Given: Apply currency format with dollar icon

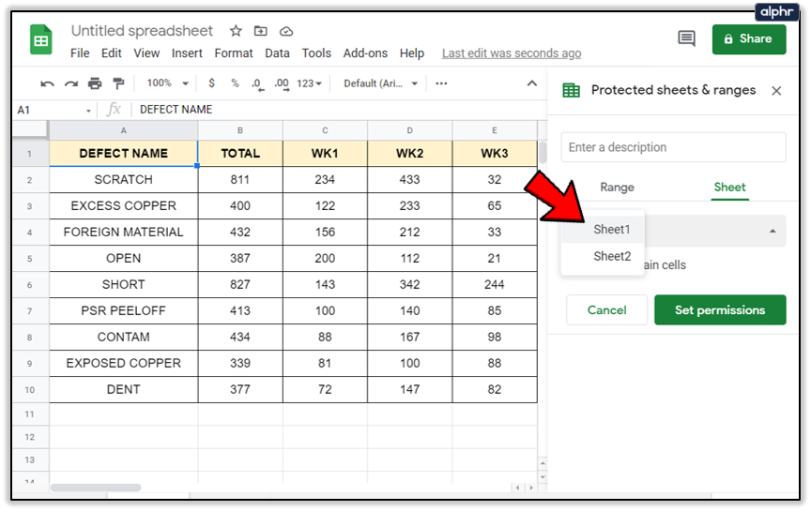Looking at the screenshot, I should coord(212,83).
